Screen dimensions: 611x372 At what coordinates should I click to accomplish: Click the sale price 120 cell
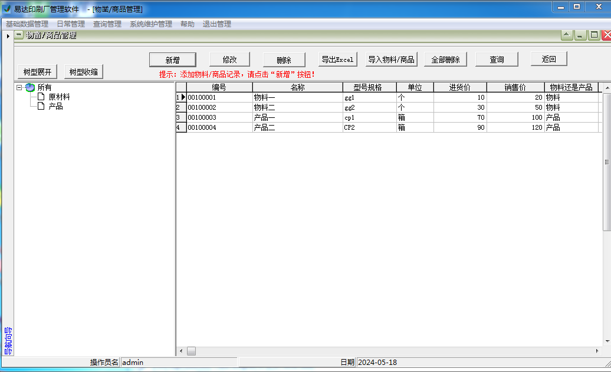tap(515, 127)
